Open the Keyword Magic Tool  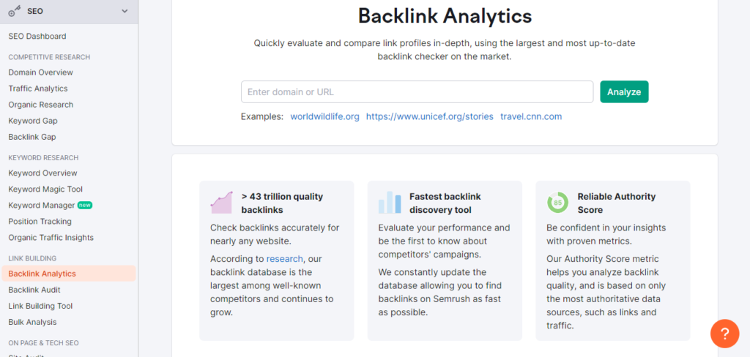(45, 189)
